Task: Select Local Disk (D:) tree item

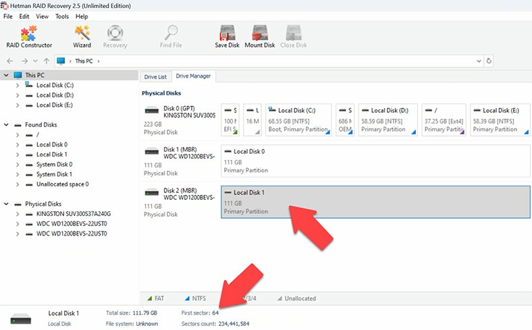Action: pyautogui.click(x=55, y=95)
